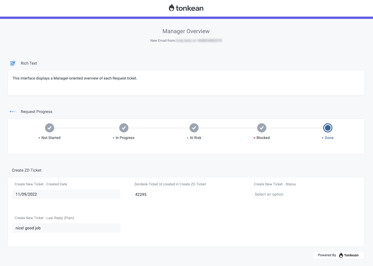Click the Created Date field showing 11/09/2022
Image resolution: width=373 pixels, height=266 pixels.
pos(66,194)
